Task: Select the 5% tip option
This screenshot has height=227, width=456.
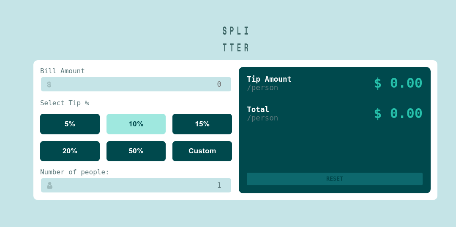Action: (x=70, y=124)
